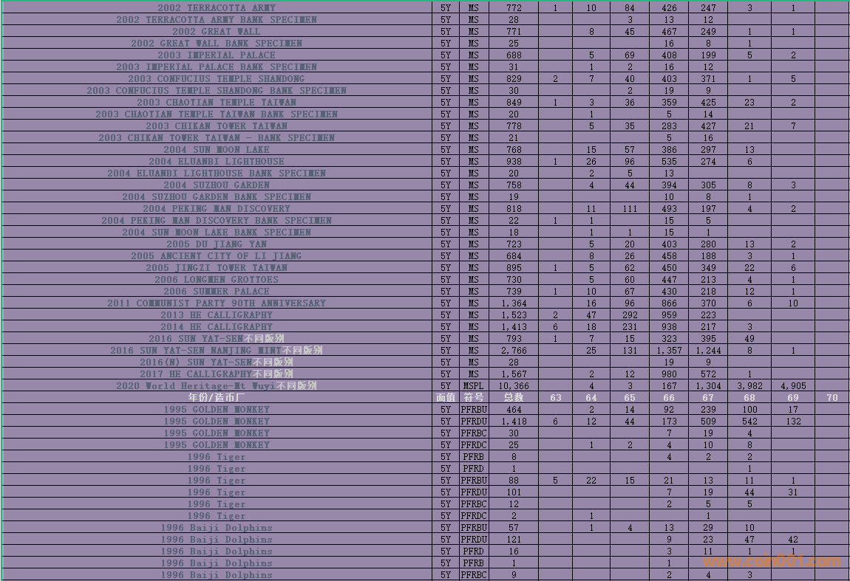Image resolution: width=850 pixels, height=581 pixels.
Task: Select the 4,905 value cell
Action: click(x=792, y=385)
